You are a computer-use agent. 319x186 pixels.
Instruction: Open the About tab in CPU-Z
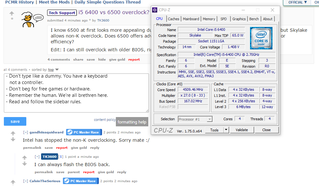(x=268, y=19)
